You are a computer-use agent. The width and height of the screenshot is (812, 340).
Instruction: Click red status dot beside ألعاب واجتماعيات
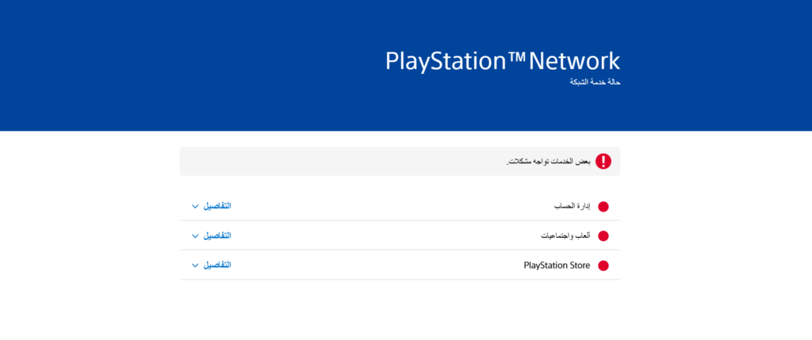click(603, 236)
